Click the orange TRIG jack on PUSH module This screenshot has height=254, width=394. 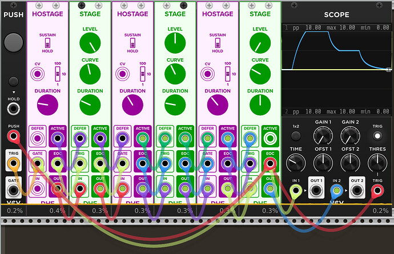click(14, 163)
